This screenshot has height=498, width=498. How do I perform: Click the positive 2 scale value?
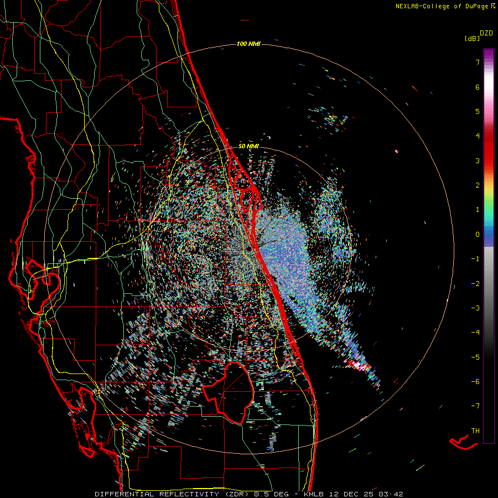tap(478, 185)
